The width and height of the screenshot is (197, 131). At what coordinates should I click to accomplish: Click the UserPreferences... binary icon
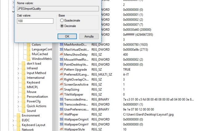pos(62,109)
